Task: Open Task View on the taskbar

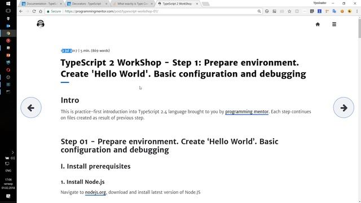Action: coord(8,11)
